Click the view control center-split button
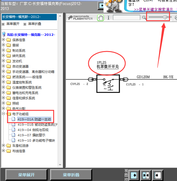The image size is (177, 181). 146,175
